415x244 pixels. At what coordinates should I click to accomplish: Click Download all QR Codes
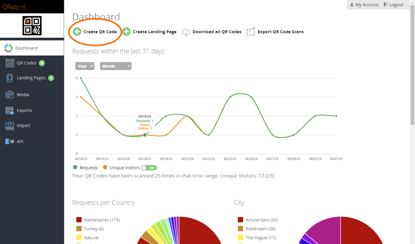[x=216, y=32]
